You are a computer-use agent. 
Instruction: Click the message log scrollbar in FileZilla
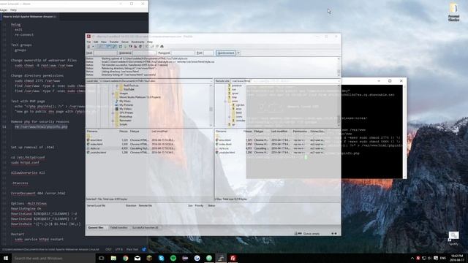coord(339,66)
